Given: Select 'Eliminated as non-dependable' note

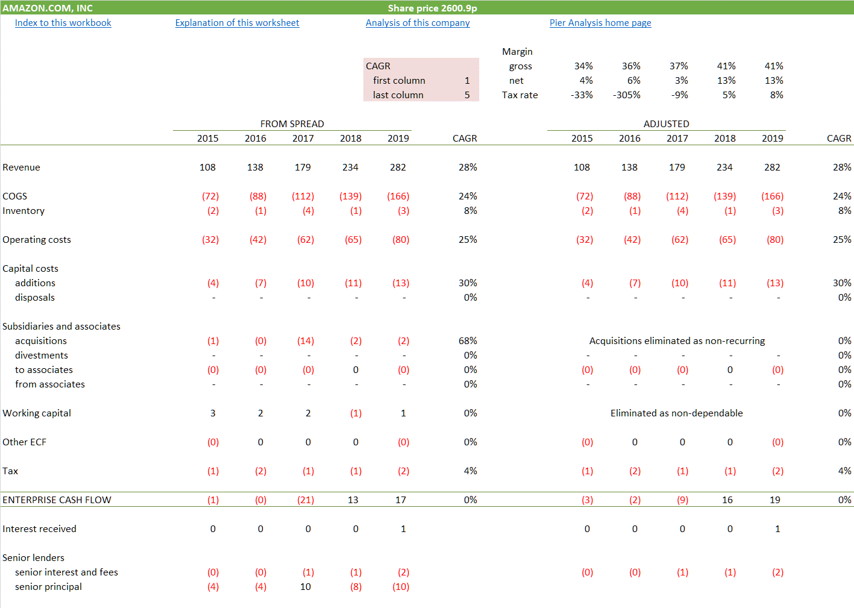Looking at the screenshot, I should (676, 413).
